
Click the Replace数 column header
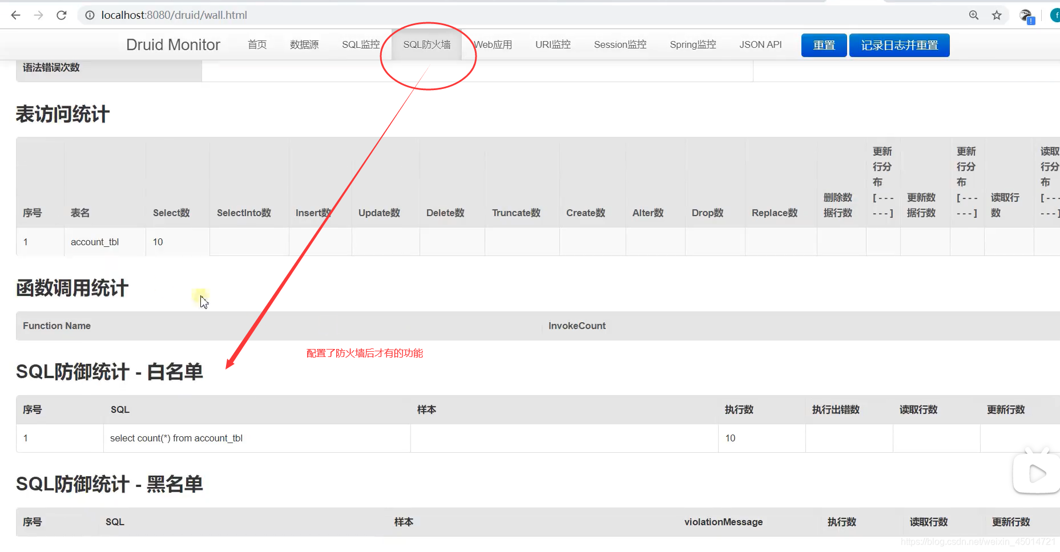pos(775,213)
